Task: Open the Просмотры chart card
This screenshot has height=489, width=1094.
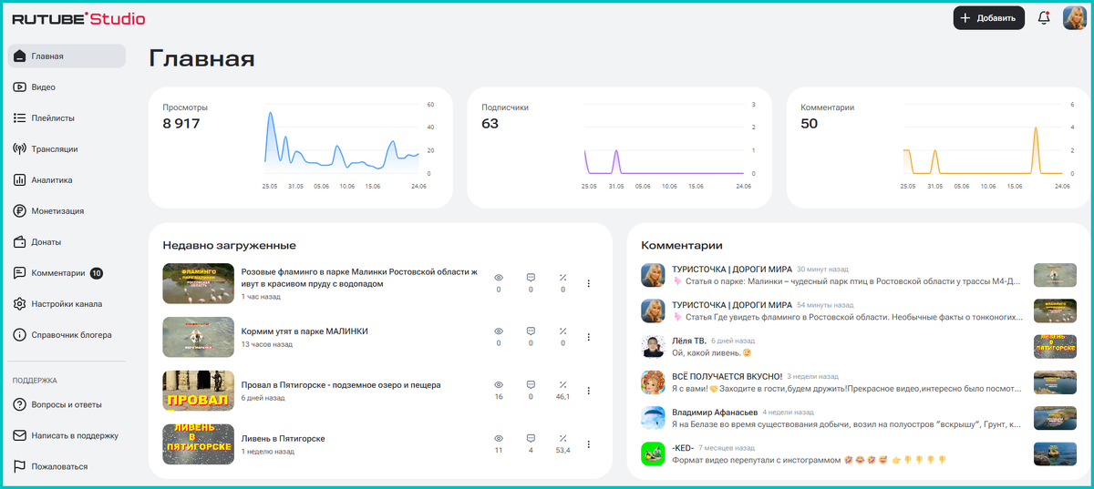Action: [x=300, y=148]
